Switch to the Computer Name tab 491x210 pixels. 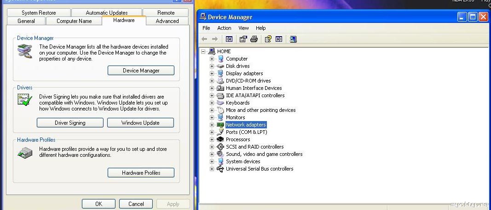pos(74,21)
